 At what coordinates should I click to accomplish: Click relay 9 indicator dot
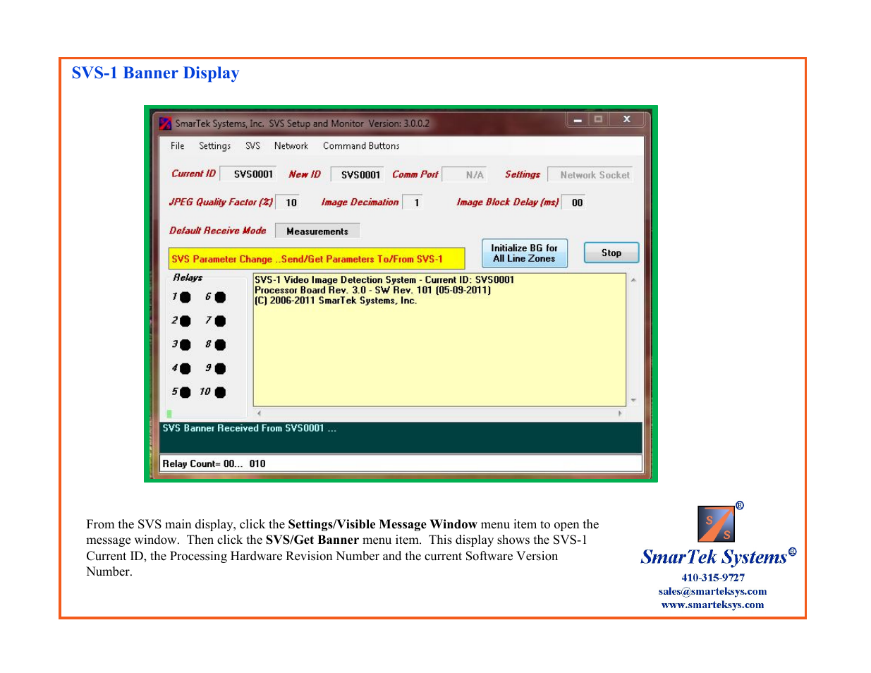(x=220, y=369)
